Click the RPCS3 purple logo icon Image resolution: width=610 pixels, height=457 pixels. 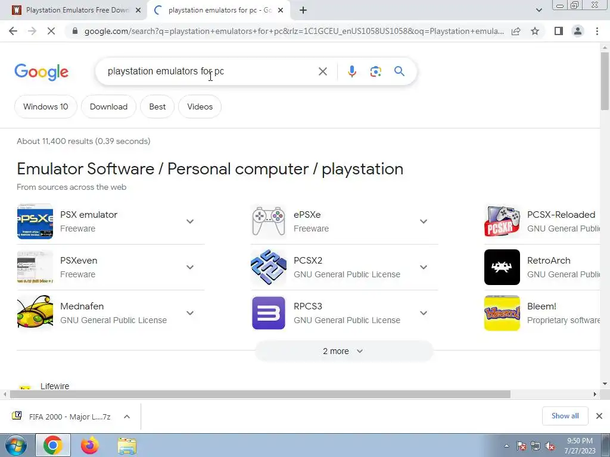point(269,313)
